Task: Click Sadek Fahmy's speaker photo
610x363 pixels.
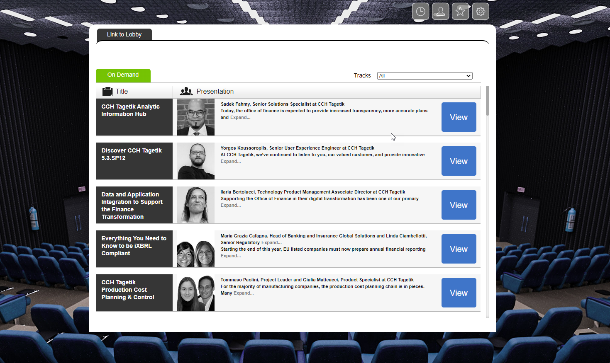Action: [195, 117]
